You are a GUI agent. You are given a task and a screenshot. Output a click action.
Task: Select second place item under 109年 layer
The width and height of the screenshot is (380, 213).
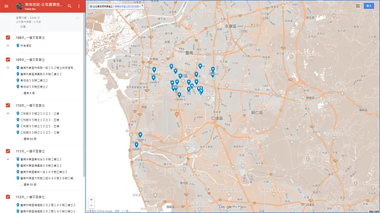46,74
